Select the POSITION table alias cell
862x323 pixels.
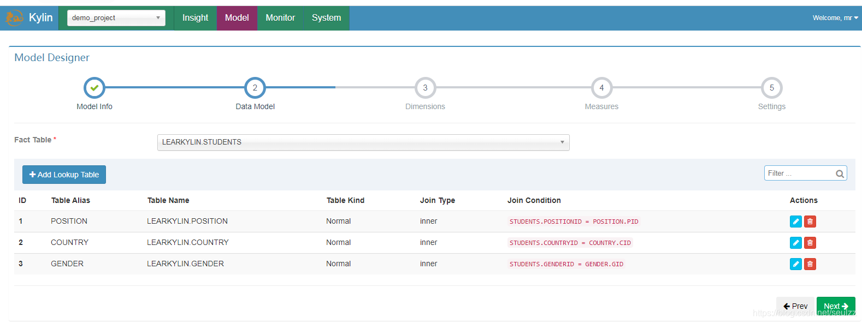click(x=69, y=221)
